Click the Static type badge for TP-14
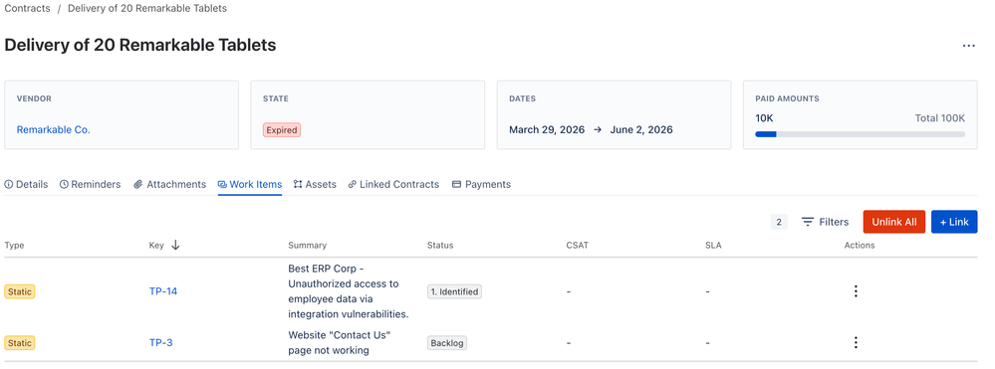995x369 pixels. 20,291
